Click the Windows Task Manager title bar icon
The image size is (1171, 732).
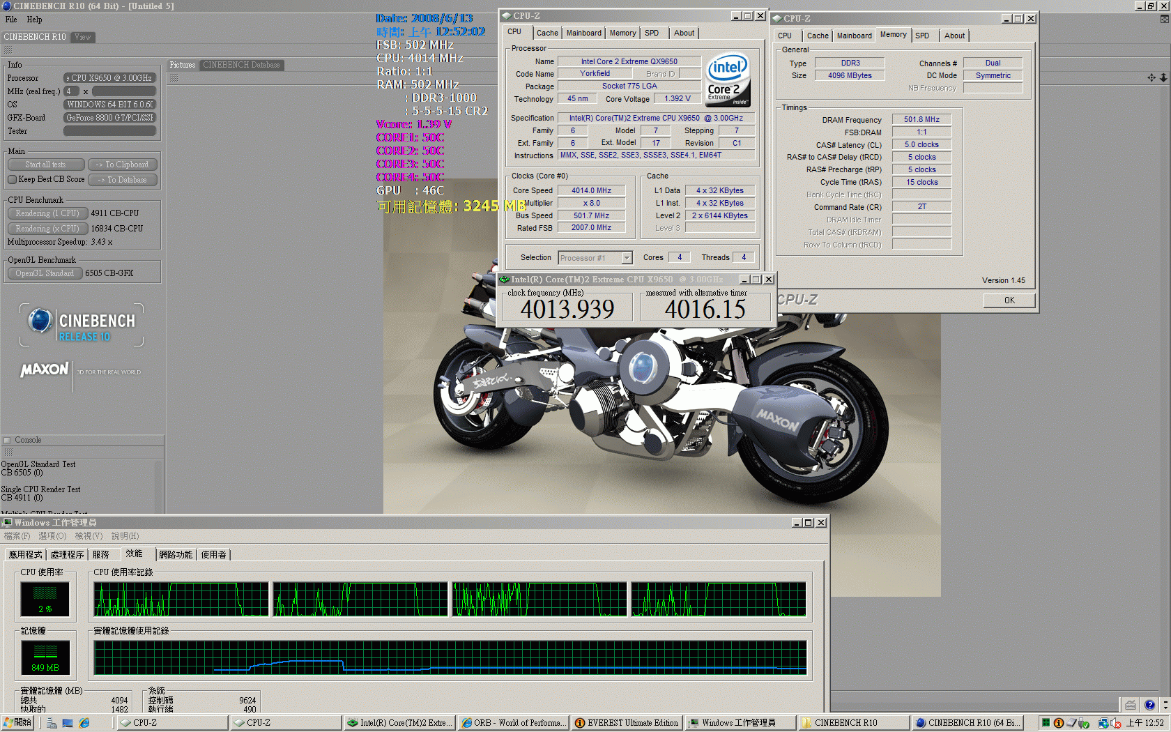[x=8, y=522]
